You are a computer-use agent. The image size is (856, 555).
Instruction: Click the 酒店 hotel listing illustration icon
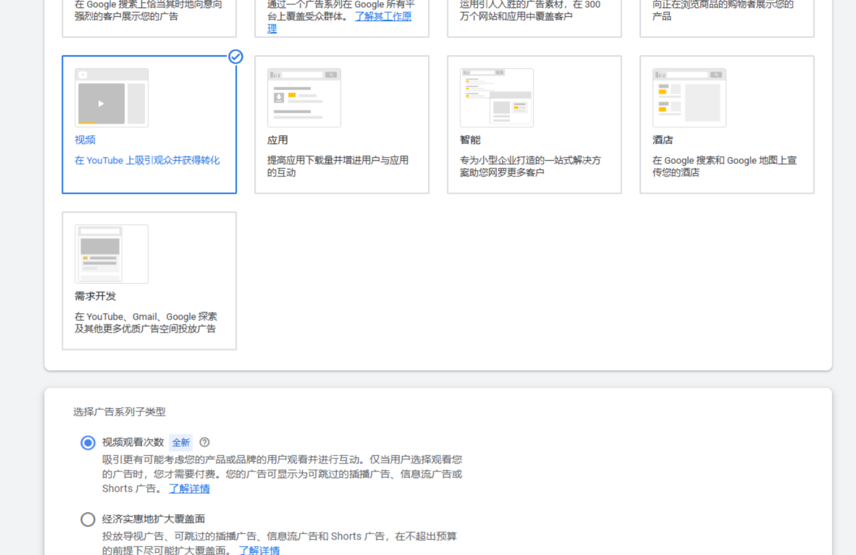tap(689, 97)
